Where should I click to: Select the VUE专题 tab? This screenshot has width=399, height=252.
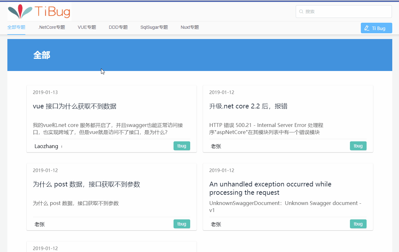pos(87,28)
